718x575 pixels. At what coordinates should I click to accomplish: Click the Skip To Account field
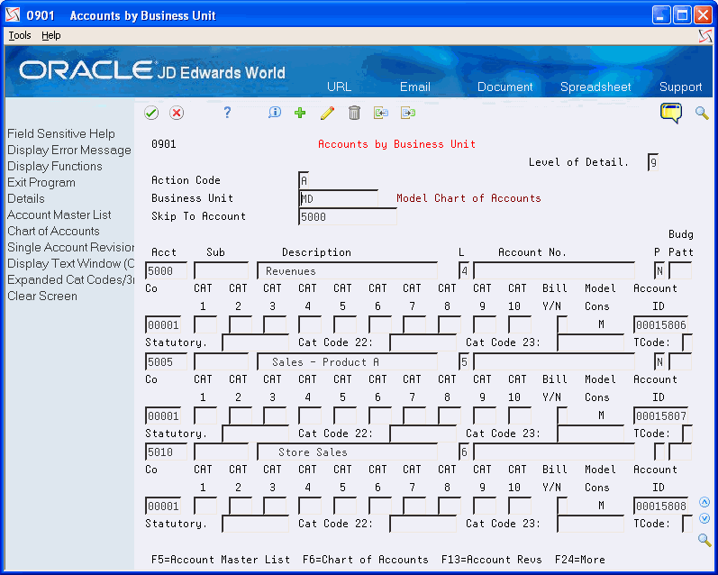click(348, 216)
